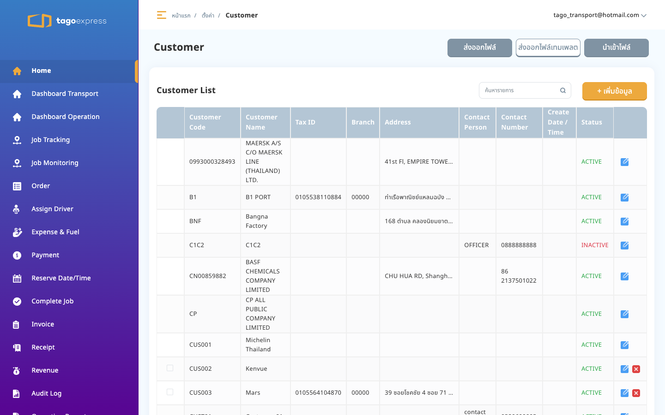Open Receipt in sidebar

69,348
